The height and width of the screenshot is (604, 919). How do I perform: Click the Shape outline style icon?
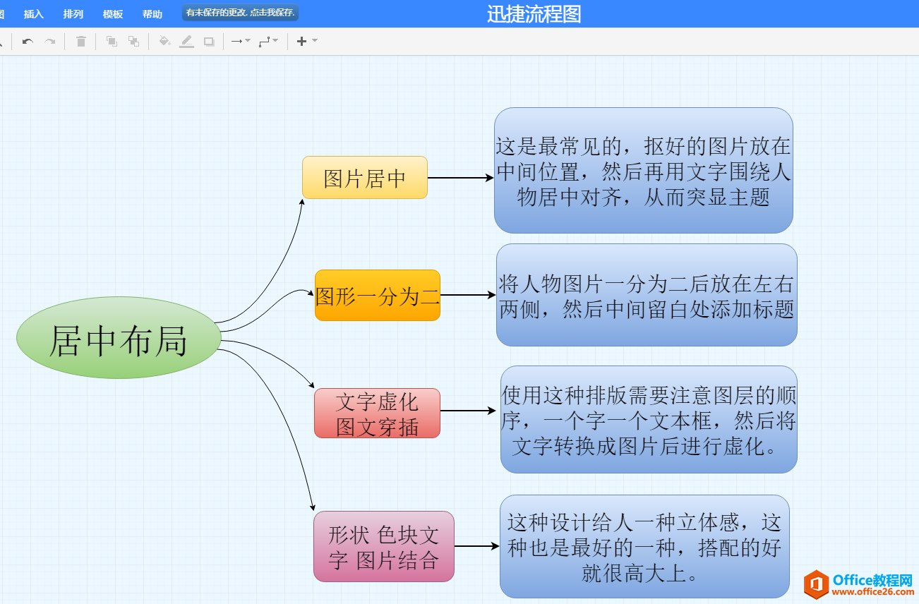click(208, 41)
